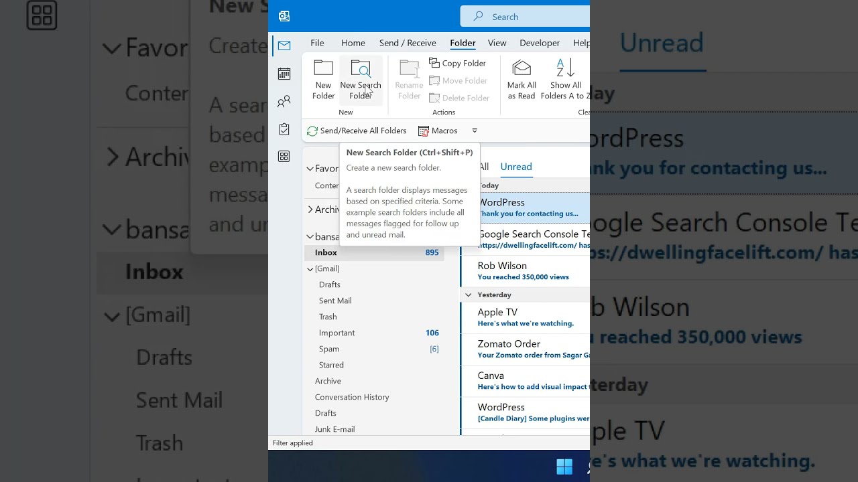Open WordPress email about Candle Diary plugins
The height and width of the screenshot is (482, 858).
tap(525, 412)
